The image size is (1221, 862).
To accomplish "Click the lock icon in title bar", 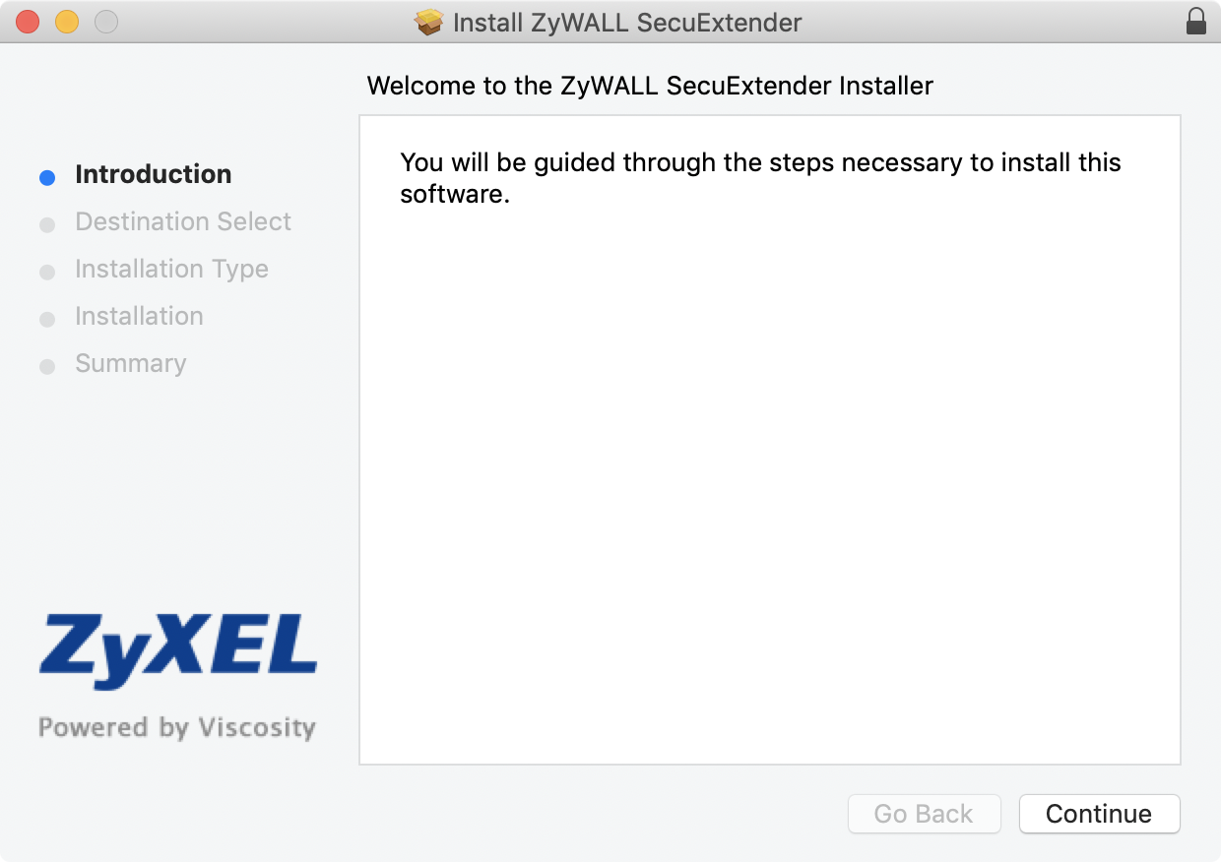I will coord(1196,22).
